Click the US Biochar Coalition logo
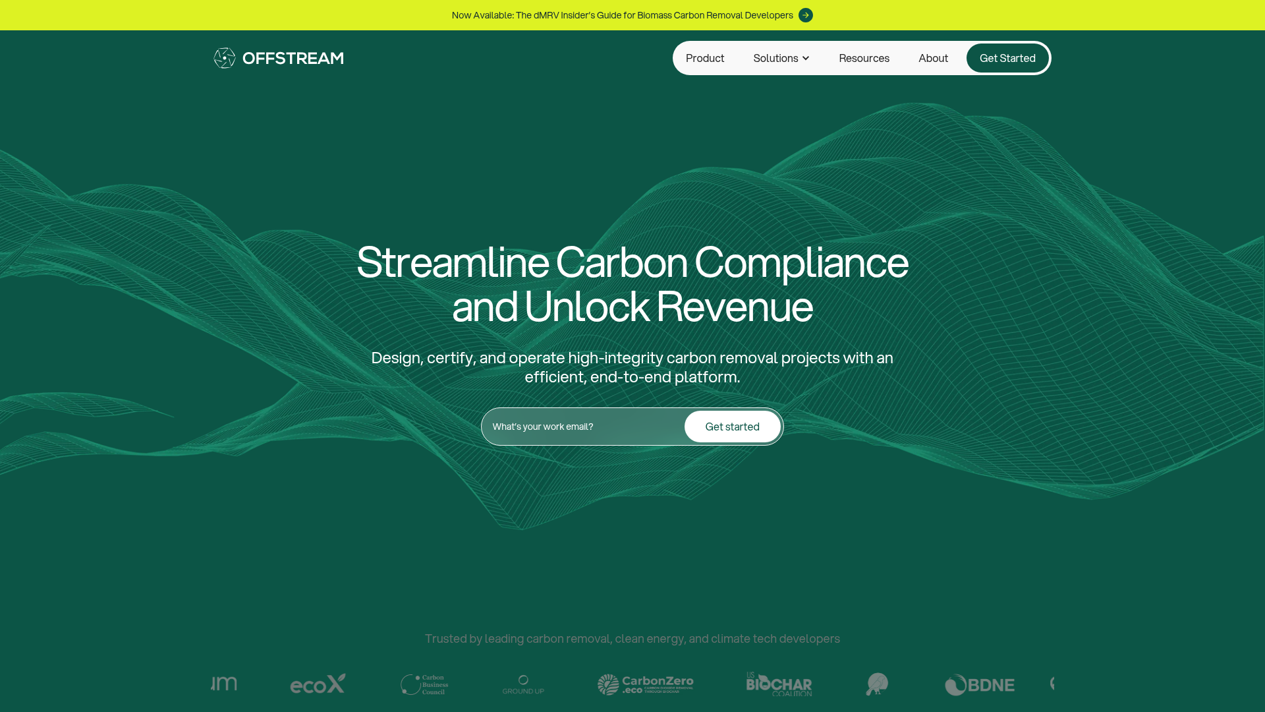This screenshot has height=712, width=1265. click(x=779, y=684)
